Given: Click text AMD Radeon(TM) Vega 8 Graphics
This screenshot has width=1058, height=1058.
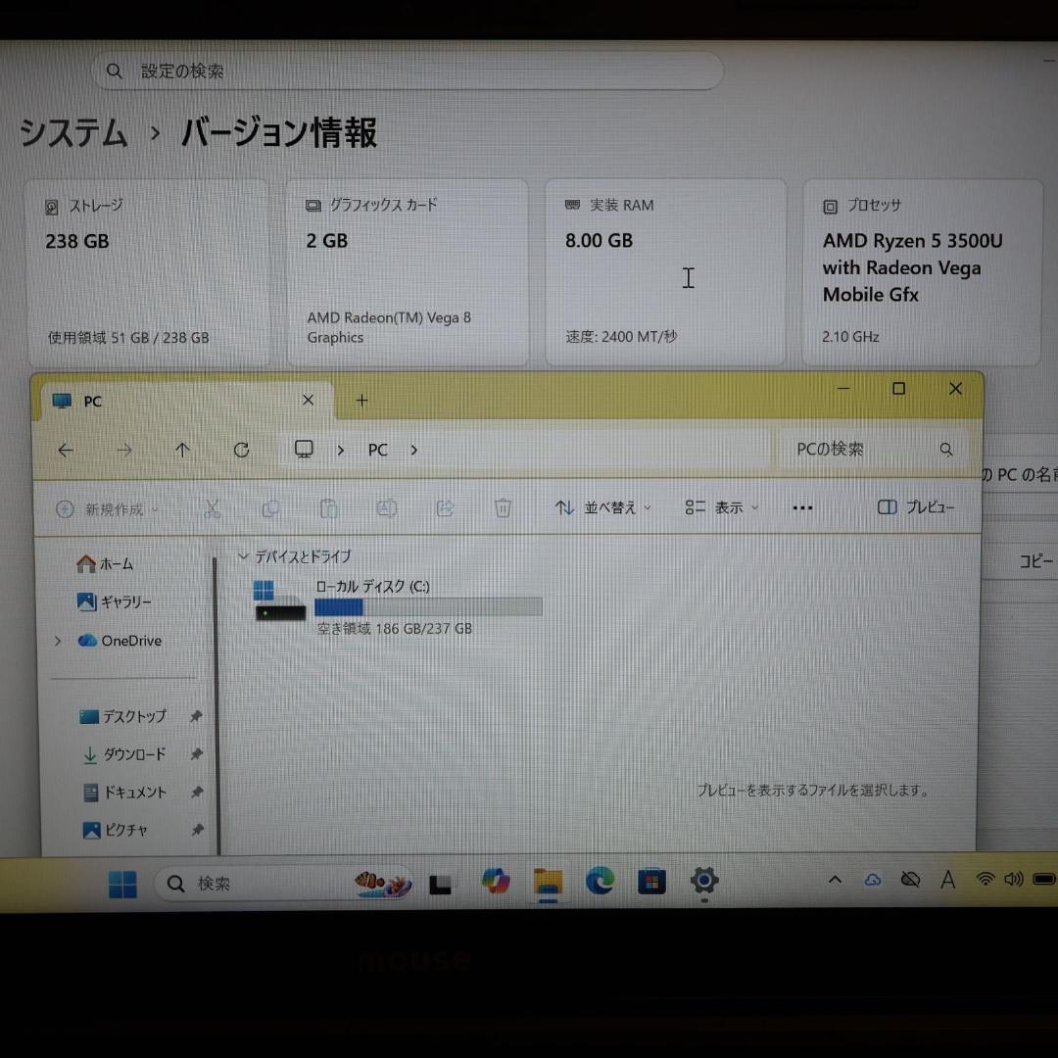Looking at the screenshot, I should 389,327.
